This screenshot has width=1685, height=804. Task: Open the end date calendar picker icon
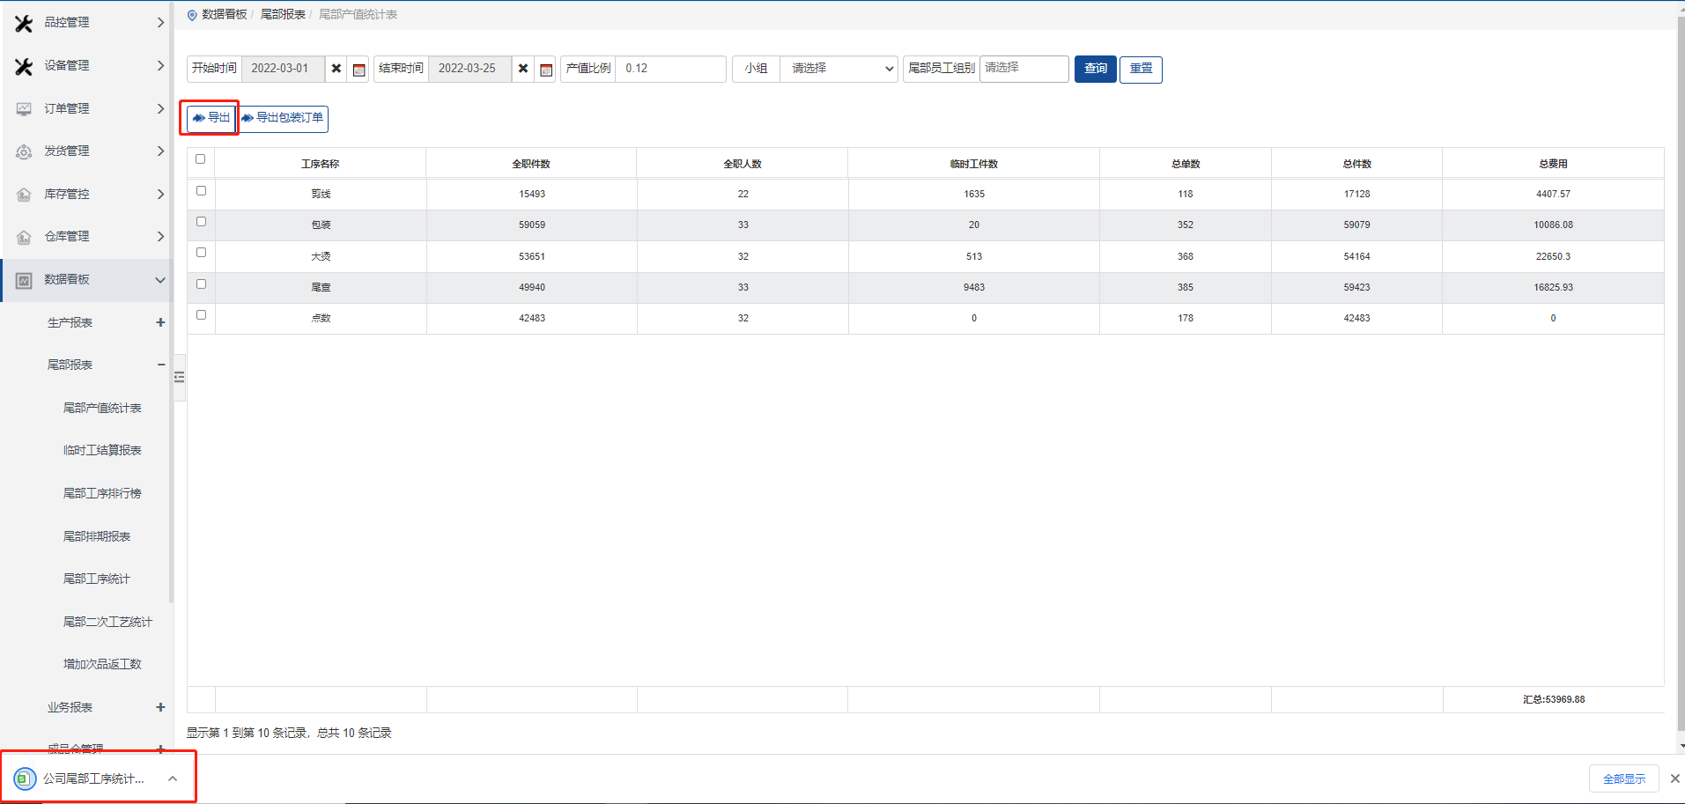pyautogui.click(x=546, y=70)
